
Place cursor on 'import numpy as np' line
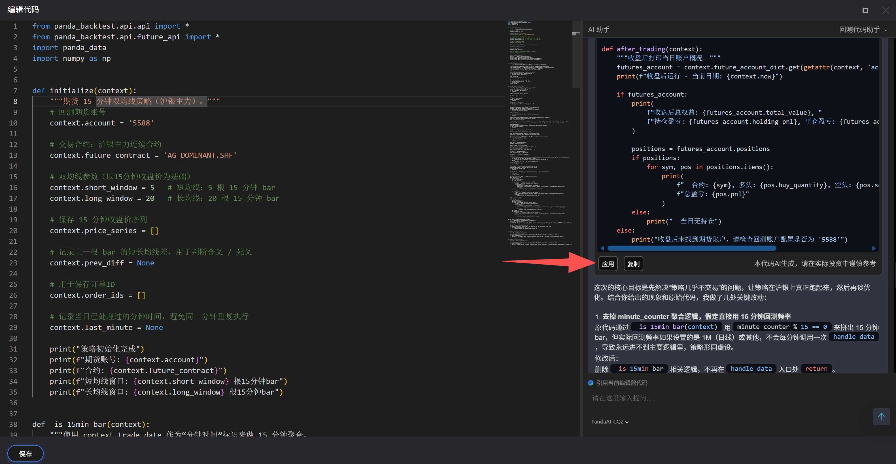pyautogui.click(x=71, y=58)
